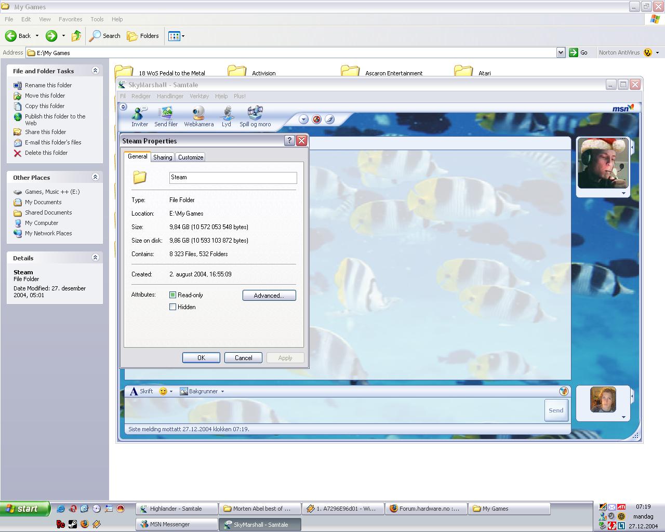Select the General tab
This screenshot has height=532, width=665.
click(x=138, y=156)
